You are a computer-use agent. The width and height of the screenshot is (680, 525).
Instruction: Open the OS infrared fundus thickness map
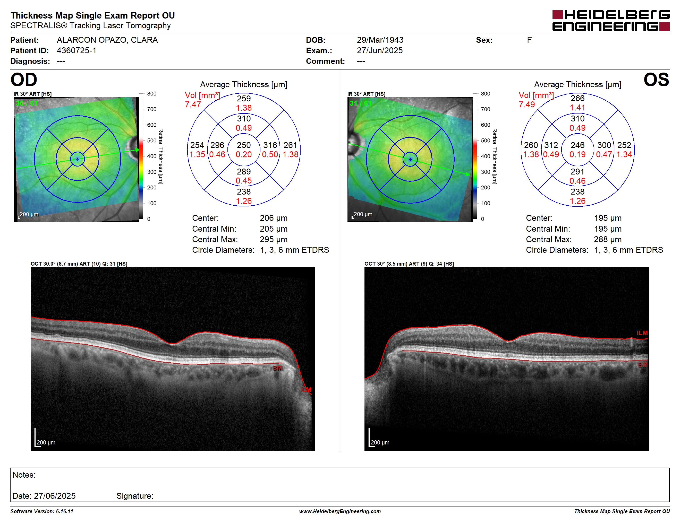click(410, 160)
